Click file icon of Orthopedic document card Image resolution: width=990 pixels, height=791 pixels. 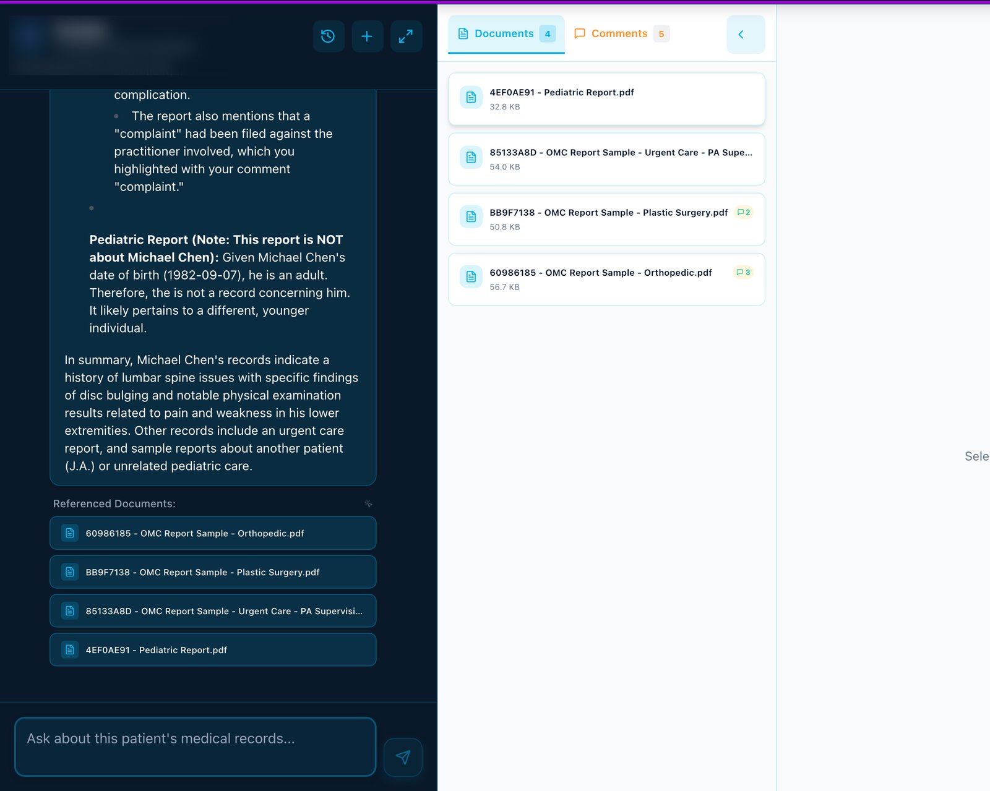(x=471, y=276)
